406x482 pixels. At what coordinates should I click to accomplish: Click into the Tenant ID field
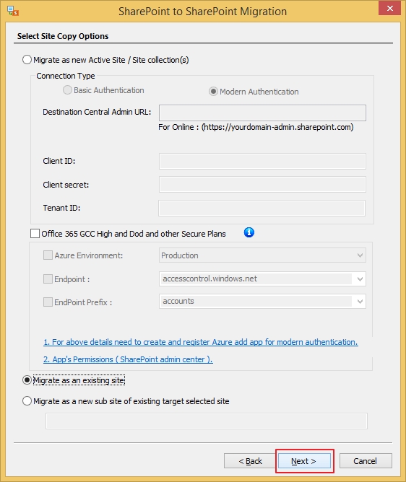tap(262, 208)
